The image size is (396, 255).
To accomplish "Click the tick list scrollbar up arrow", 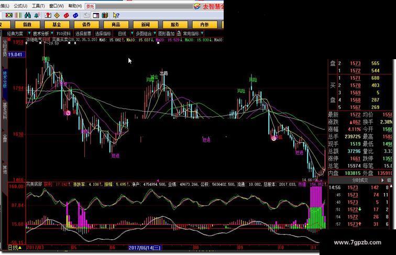I will 391,186.
